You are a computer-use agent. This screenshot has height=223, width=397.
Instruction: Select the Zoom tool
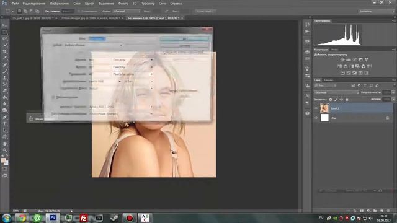pos(4,150)
